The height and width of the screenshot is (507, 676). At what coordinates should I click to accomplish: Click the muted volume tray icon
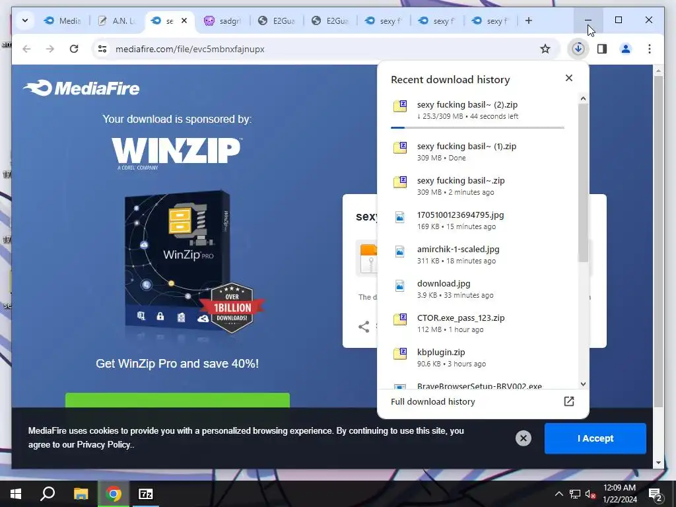point(590,494)
